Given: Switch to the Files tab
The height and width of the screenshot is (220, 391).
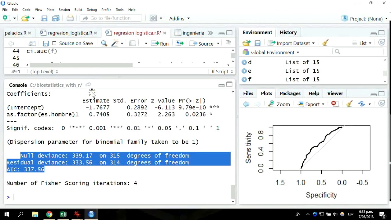Looking at the screenshot, I should (248, 94).
